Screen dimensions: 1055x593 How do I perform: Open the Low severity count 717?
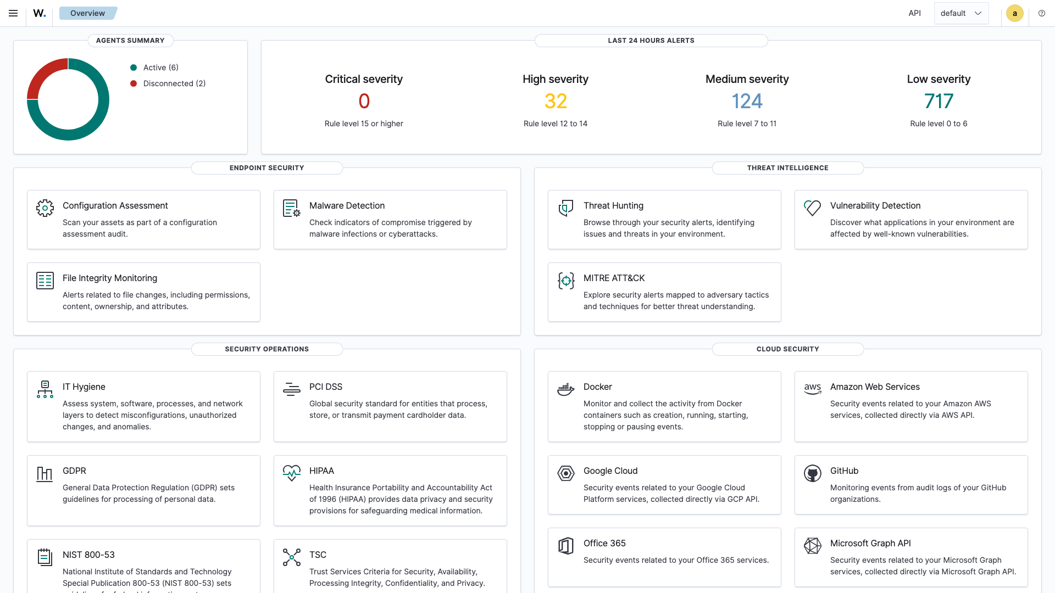coord(939,101)
